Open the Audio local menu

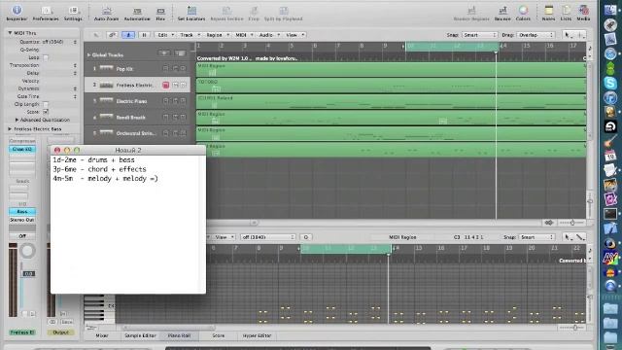(270, 35)
